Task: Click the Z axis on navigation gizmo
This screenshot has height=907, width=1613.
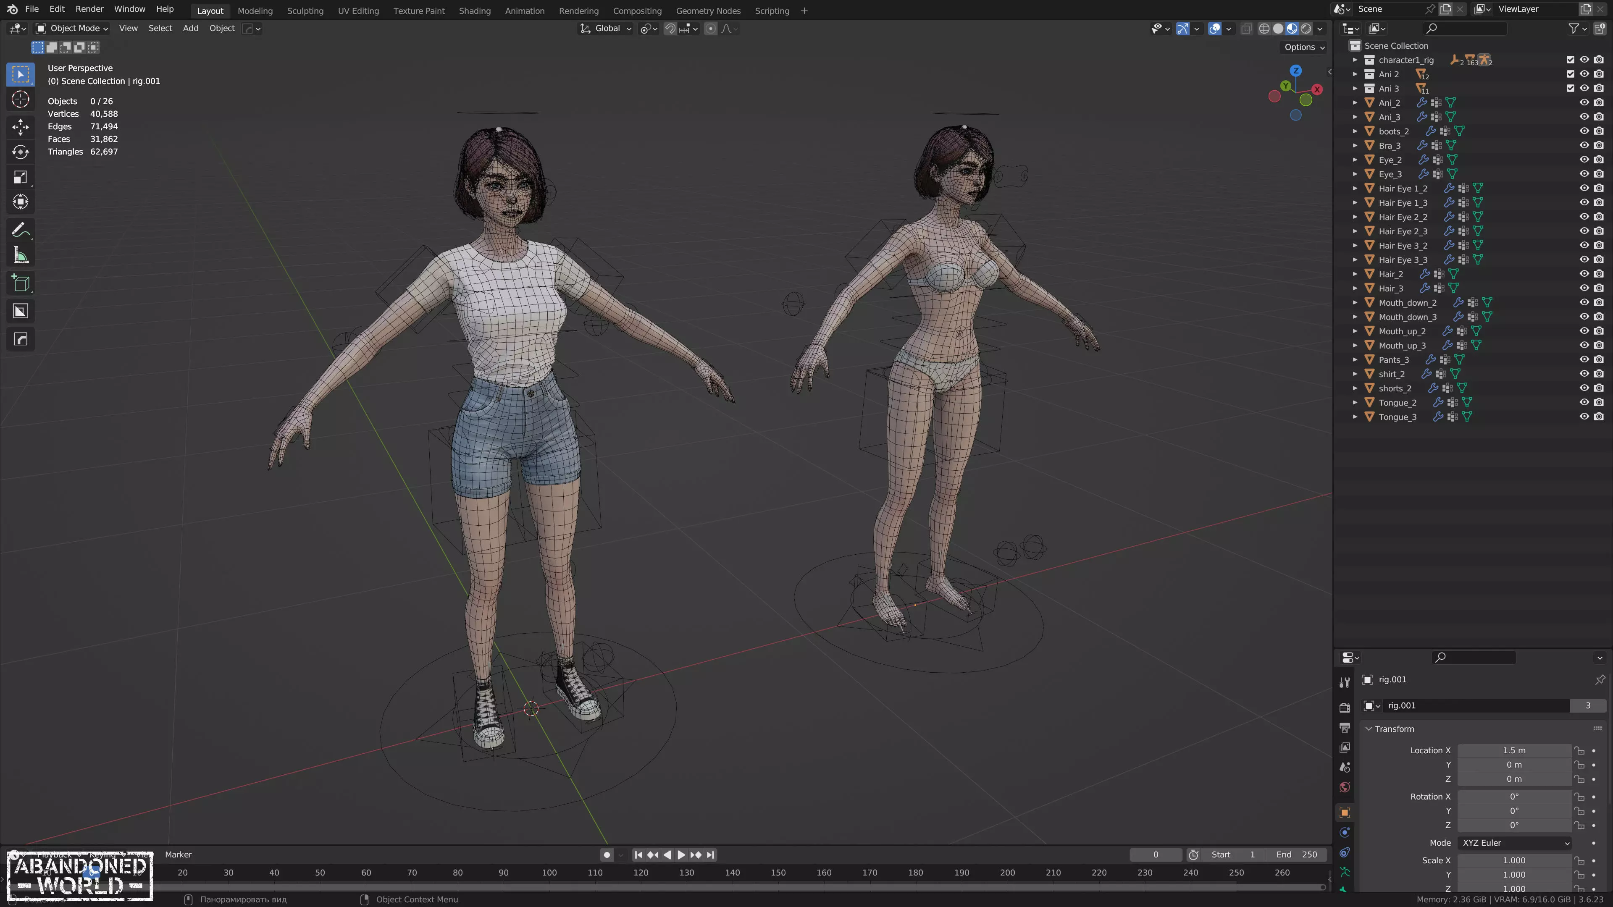Action: [1295, 71]
